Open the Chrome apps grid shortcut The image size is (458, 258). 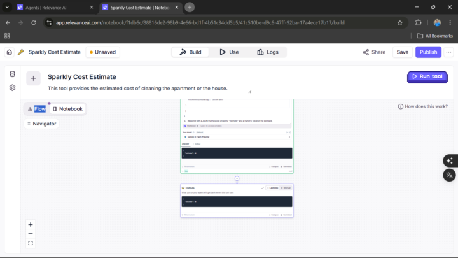7,36
